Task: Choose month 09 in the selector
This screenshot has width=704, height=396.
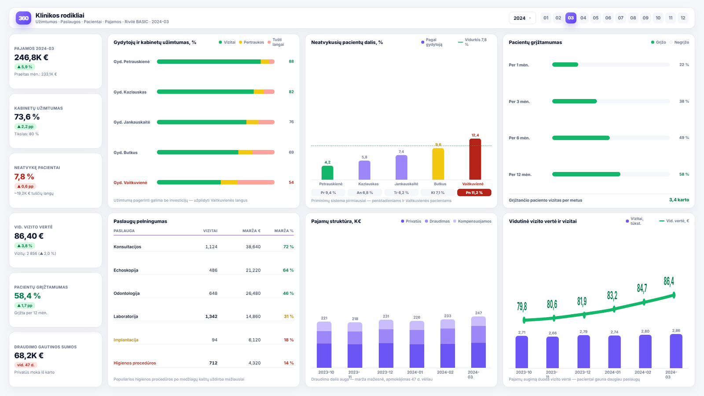Action: pos(645,18)
